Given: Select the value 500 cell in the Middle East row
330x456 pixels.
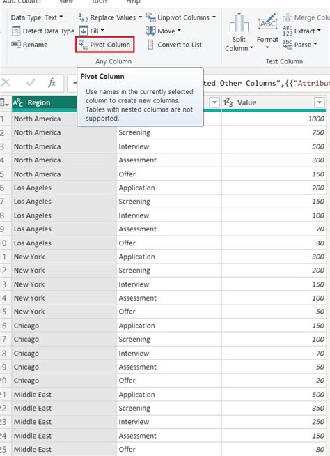Looking at the screenshot, I should click(x=274, y=395).
